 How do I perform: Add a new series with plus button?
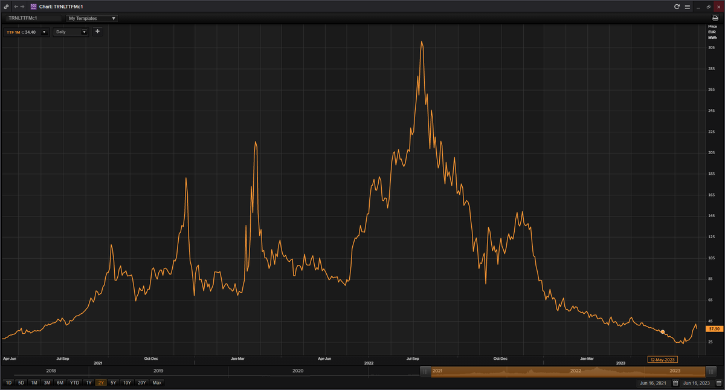98,31
